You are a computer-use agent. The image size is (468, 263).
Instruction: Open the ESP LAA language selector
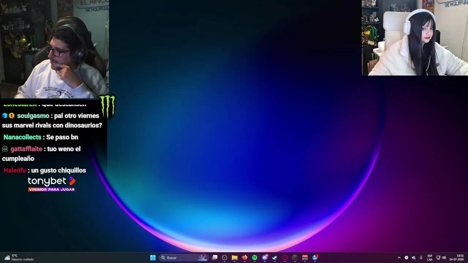430,258
